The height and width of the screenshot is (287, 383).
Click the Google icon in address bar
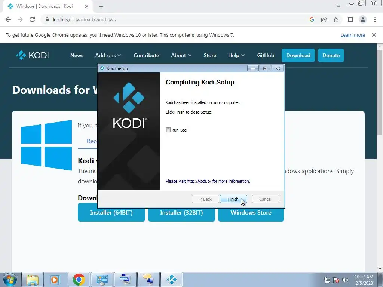(312, 19)
